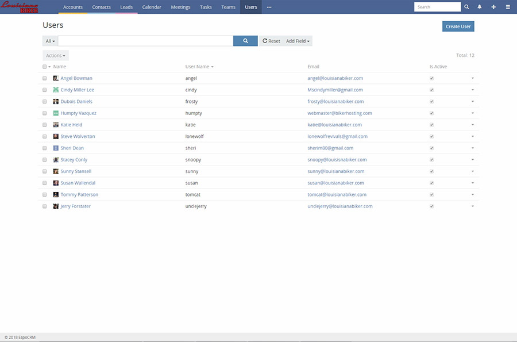This screenshot has height=342, width=517.
Task: Open the hamburger menu icon in navbar
Action: (507, 7)
